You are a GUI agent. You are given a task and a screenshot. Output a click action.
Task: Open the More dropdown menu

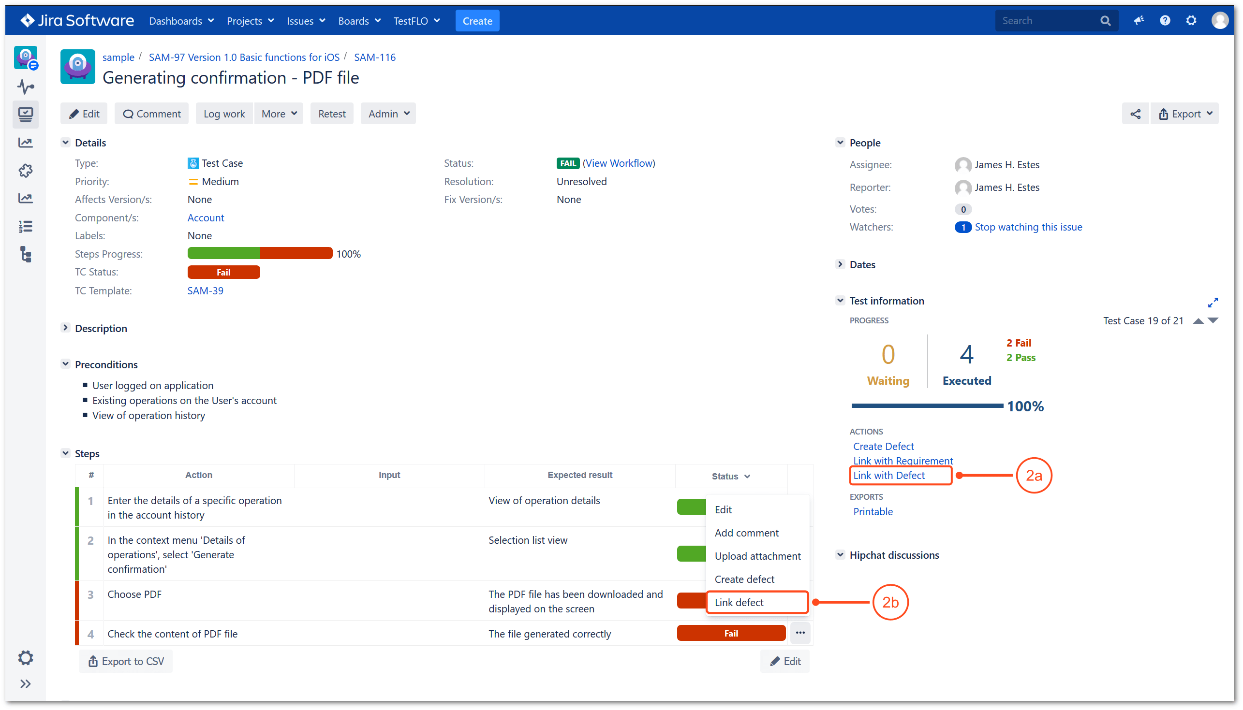coord(278,113)
